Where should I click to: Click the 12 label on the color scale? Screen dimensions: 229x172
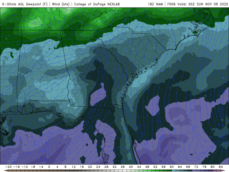point(74,167)
